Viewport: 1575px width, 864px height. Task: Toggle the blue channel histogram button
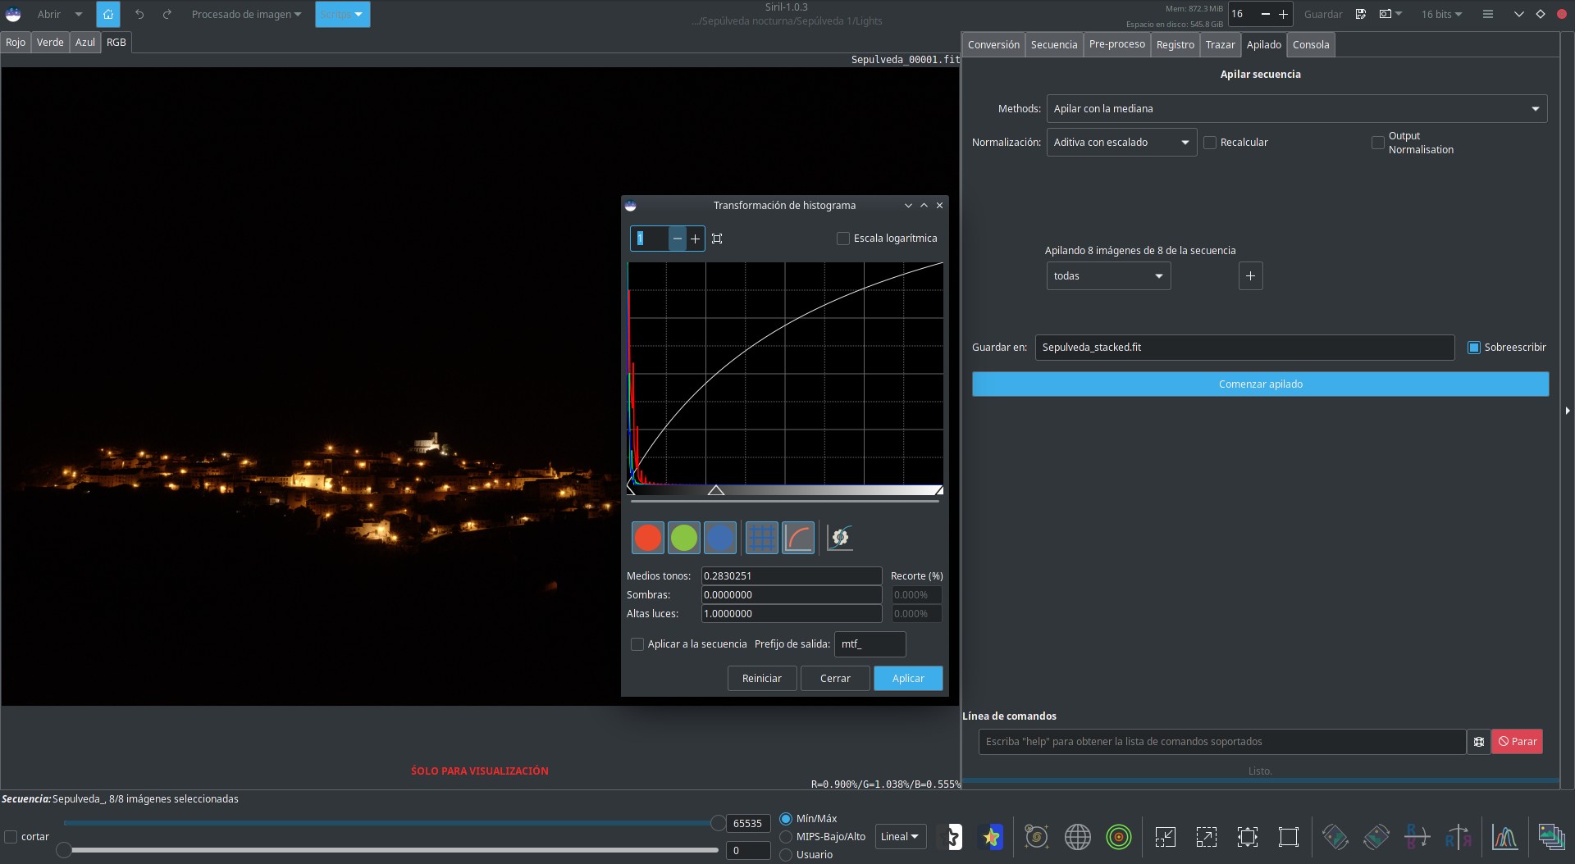tap(719, 538)
